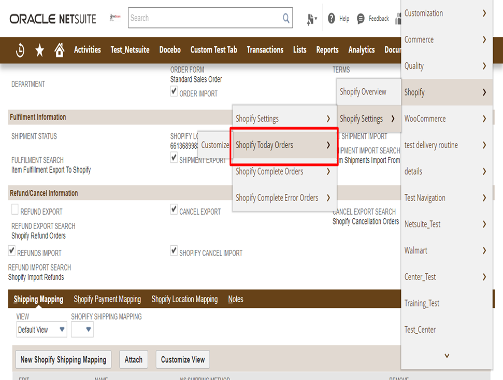Switch to the Notes tab
This screenshot has width=503, height=380.
pos(236,299)
